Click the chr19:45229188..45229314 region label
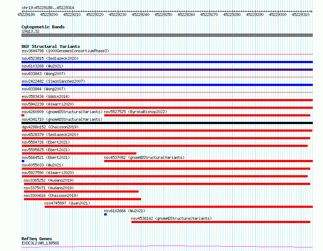The image size is (323, 251). tap(48, 8)
